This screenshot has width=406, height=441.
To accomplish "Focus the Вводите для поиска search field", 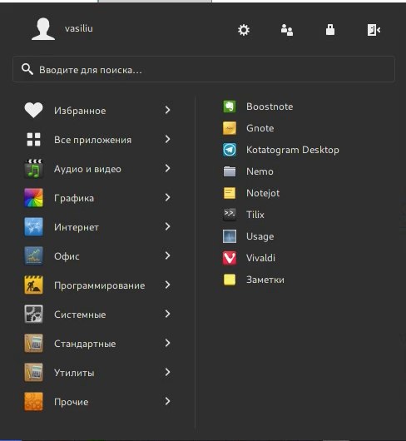I will pos(204,69).
